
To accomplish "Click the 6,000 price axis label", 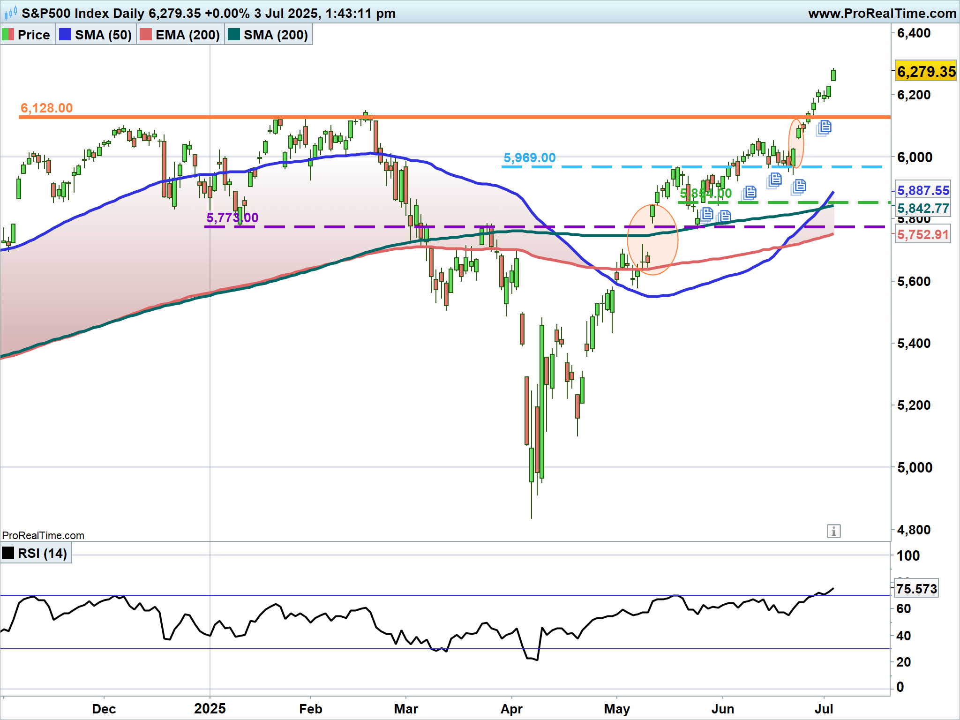I will point(914,157).
